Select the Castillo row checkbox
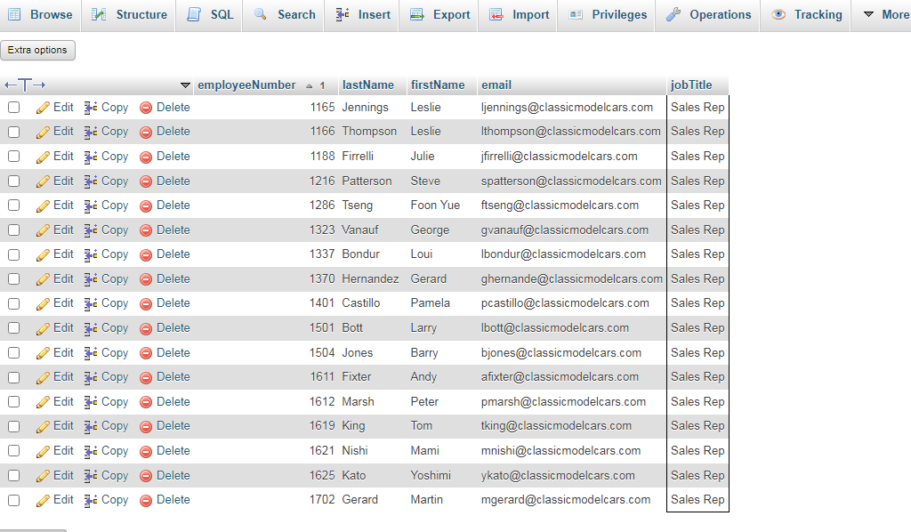Viewport: 911px width, 532px height. pyautogui.click(x=14, y=303)
